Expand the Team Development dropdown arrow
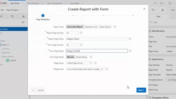 pos(65,3)
